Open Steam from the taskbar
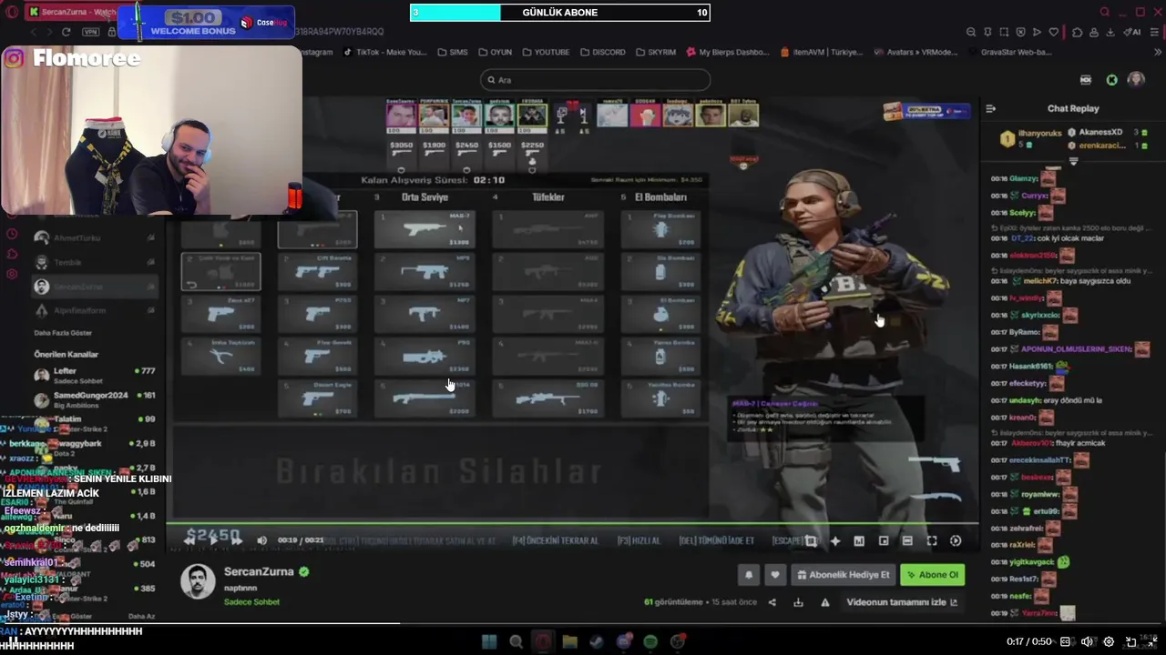Image resolution: width=1166 pixels, height=655 pixels. click(597, 641)
